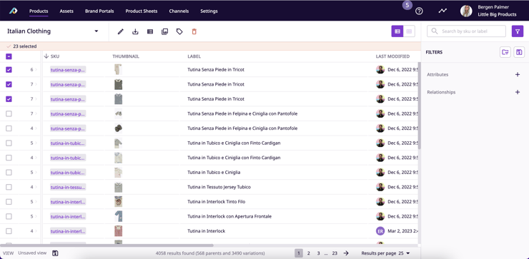
Task: Click the notification badge showing 5
Action: (407, 5)
